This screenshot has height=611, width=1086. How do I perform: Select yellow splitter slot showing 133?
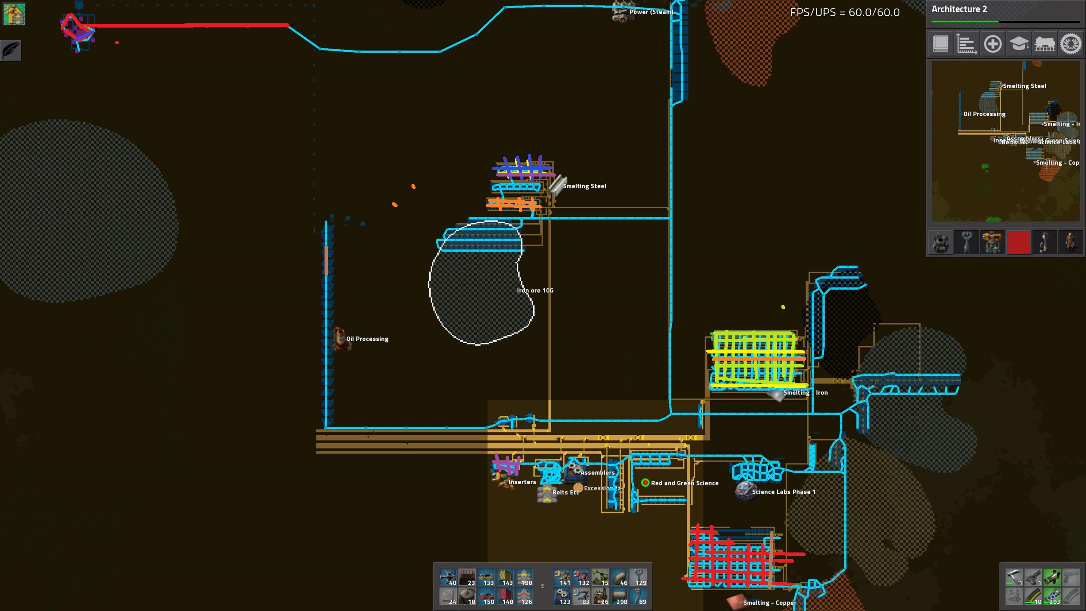coord(486,578)
